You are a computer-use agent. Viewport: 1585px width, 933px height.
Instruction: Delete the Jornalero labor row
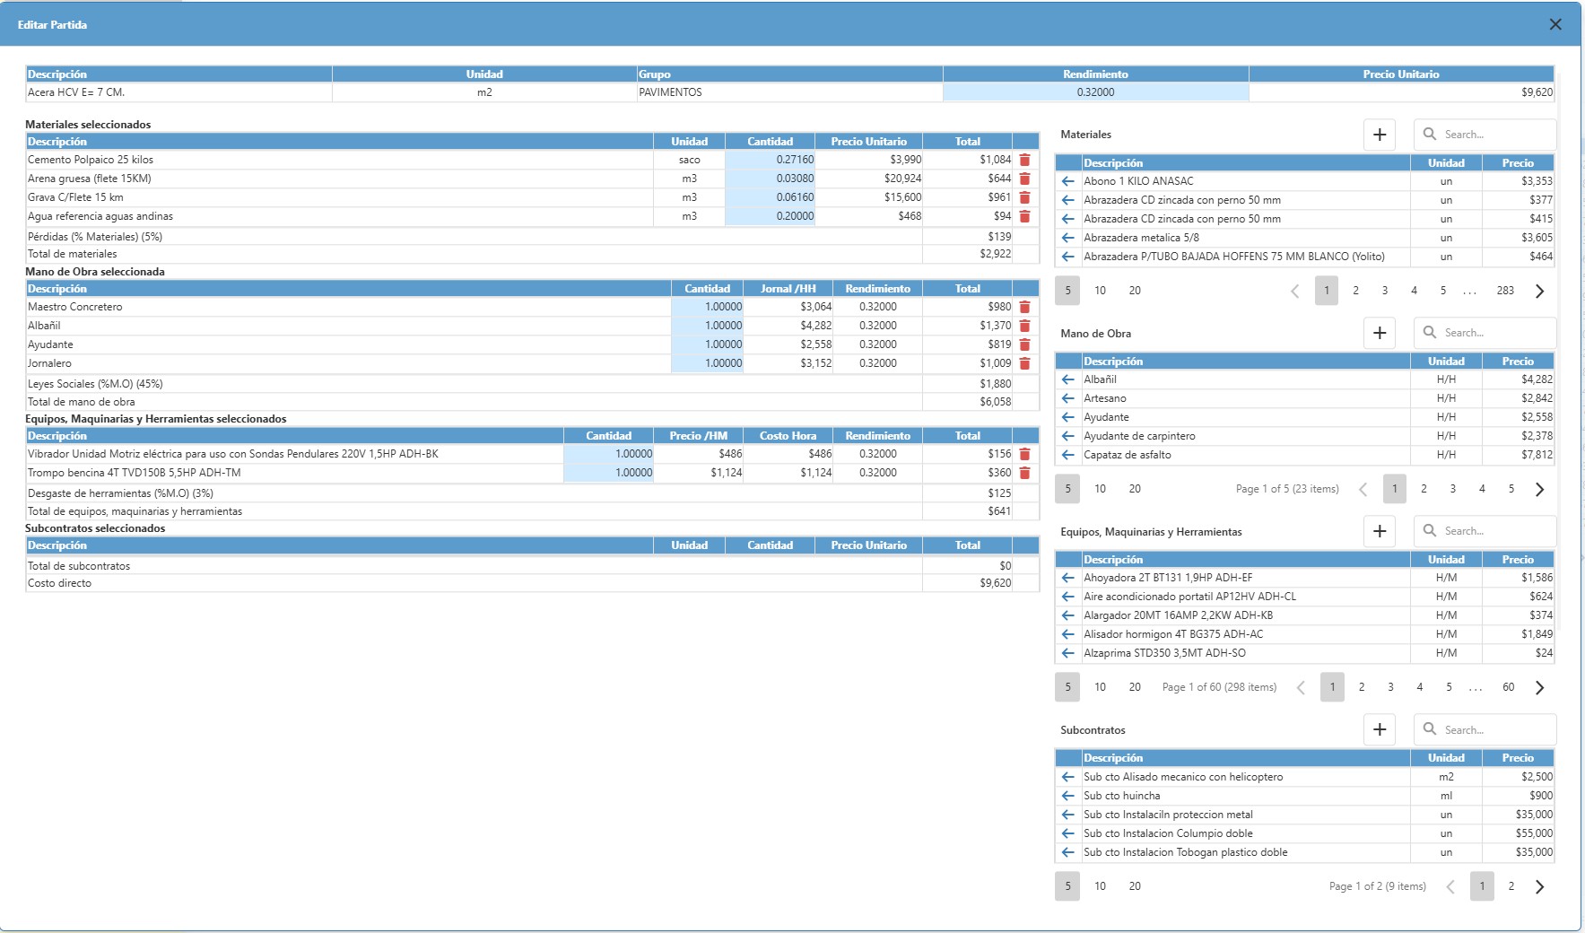pos(1024,363)
